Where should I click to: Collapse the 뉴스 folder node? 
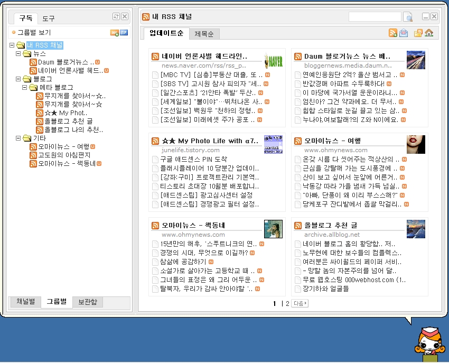pos(18,53)
